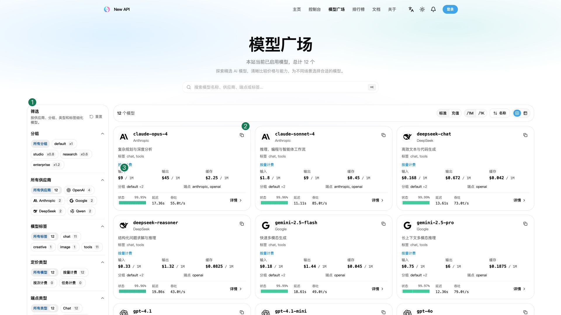Copy the gemini-2.5-flash model name
This screenshot has width=561, height=315.
coord(383,224)
